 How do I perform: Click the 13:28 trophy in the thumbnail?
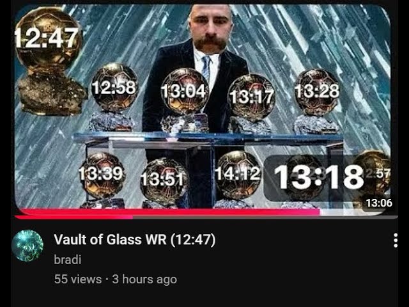point(317,101)
